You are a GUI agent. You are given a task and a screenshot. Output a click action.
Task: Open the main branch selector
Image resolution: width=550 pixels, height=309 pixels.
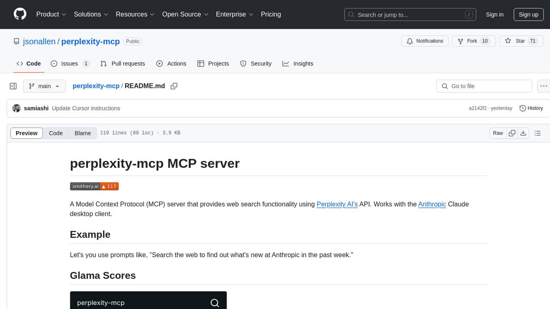click(x=44, y=86)
